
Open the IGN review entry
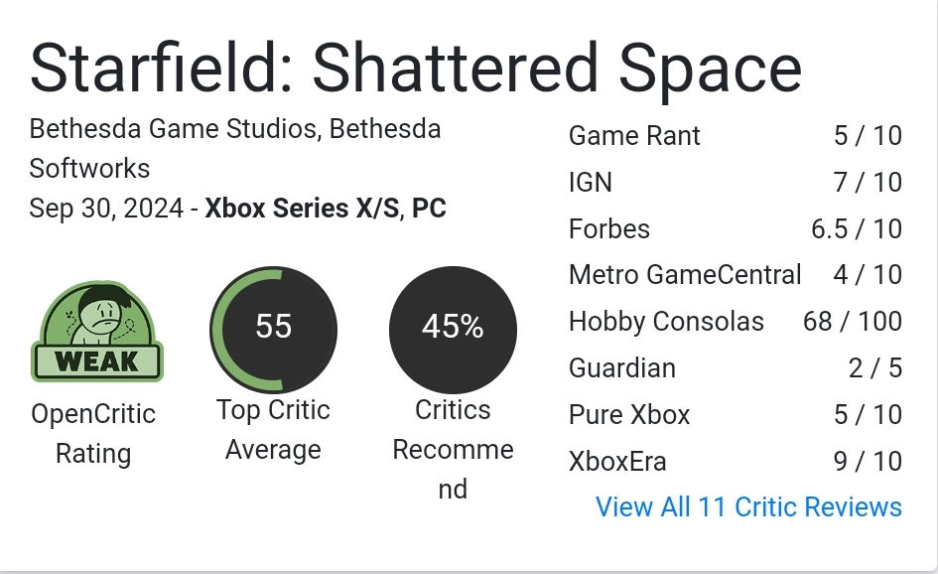591,183
